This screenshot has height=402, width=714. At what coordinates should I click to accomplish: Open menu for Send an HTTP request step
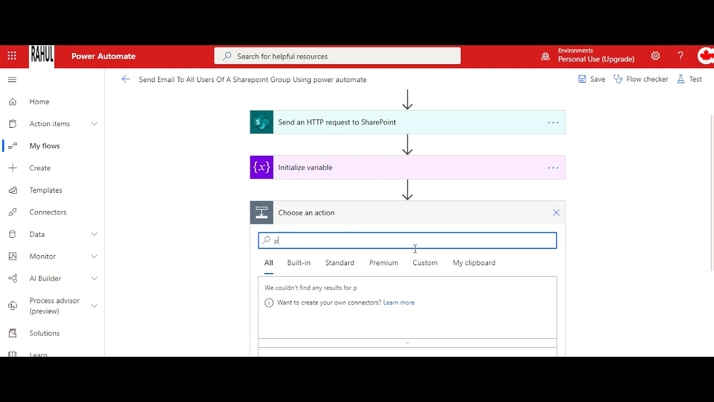[553, 122]
